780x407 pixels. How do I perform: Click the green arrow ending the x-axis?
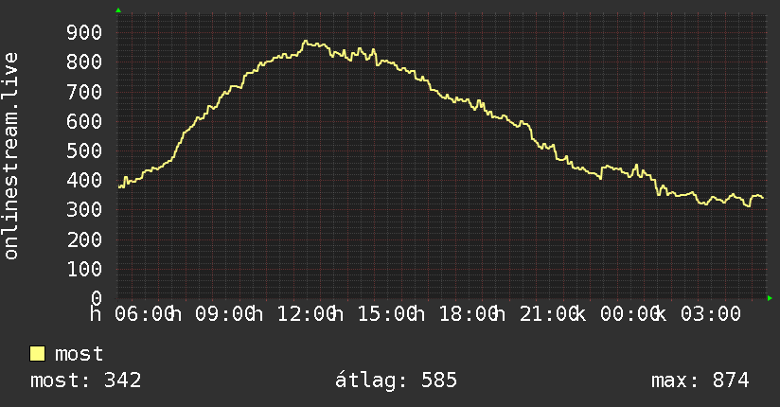point(770,298)
